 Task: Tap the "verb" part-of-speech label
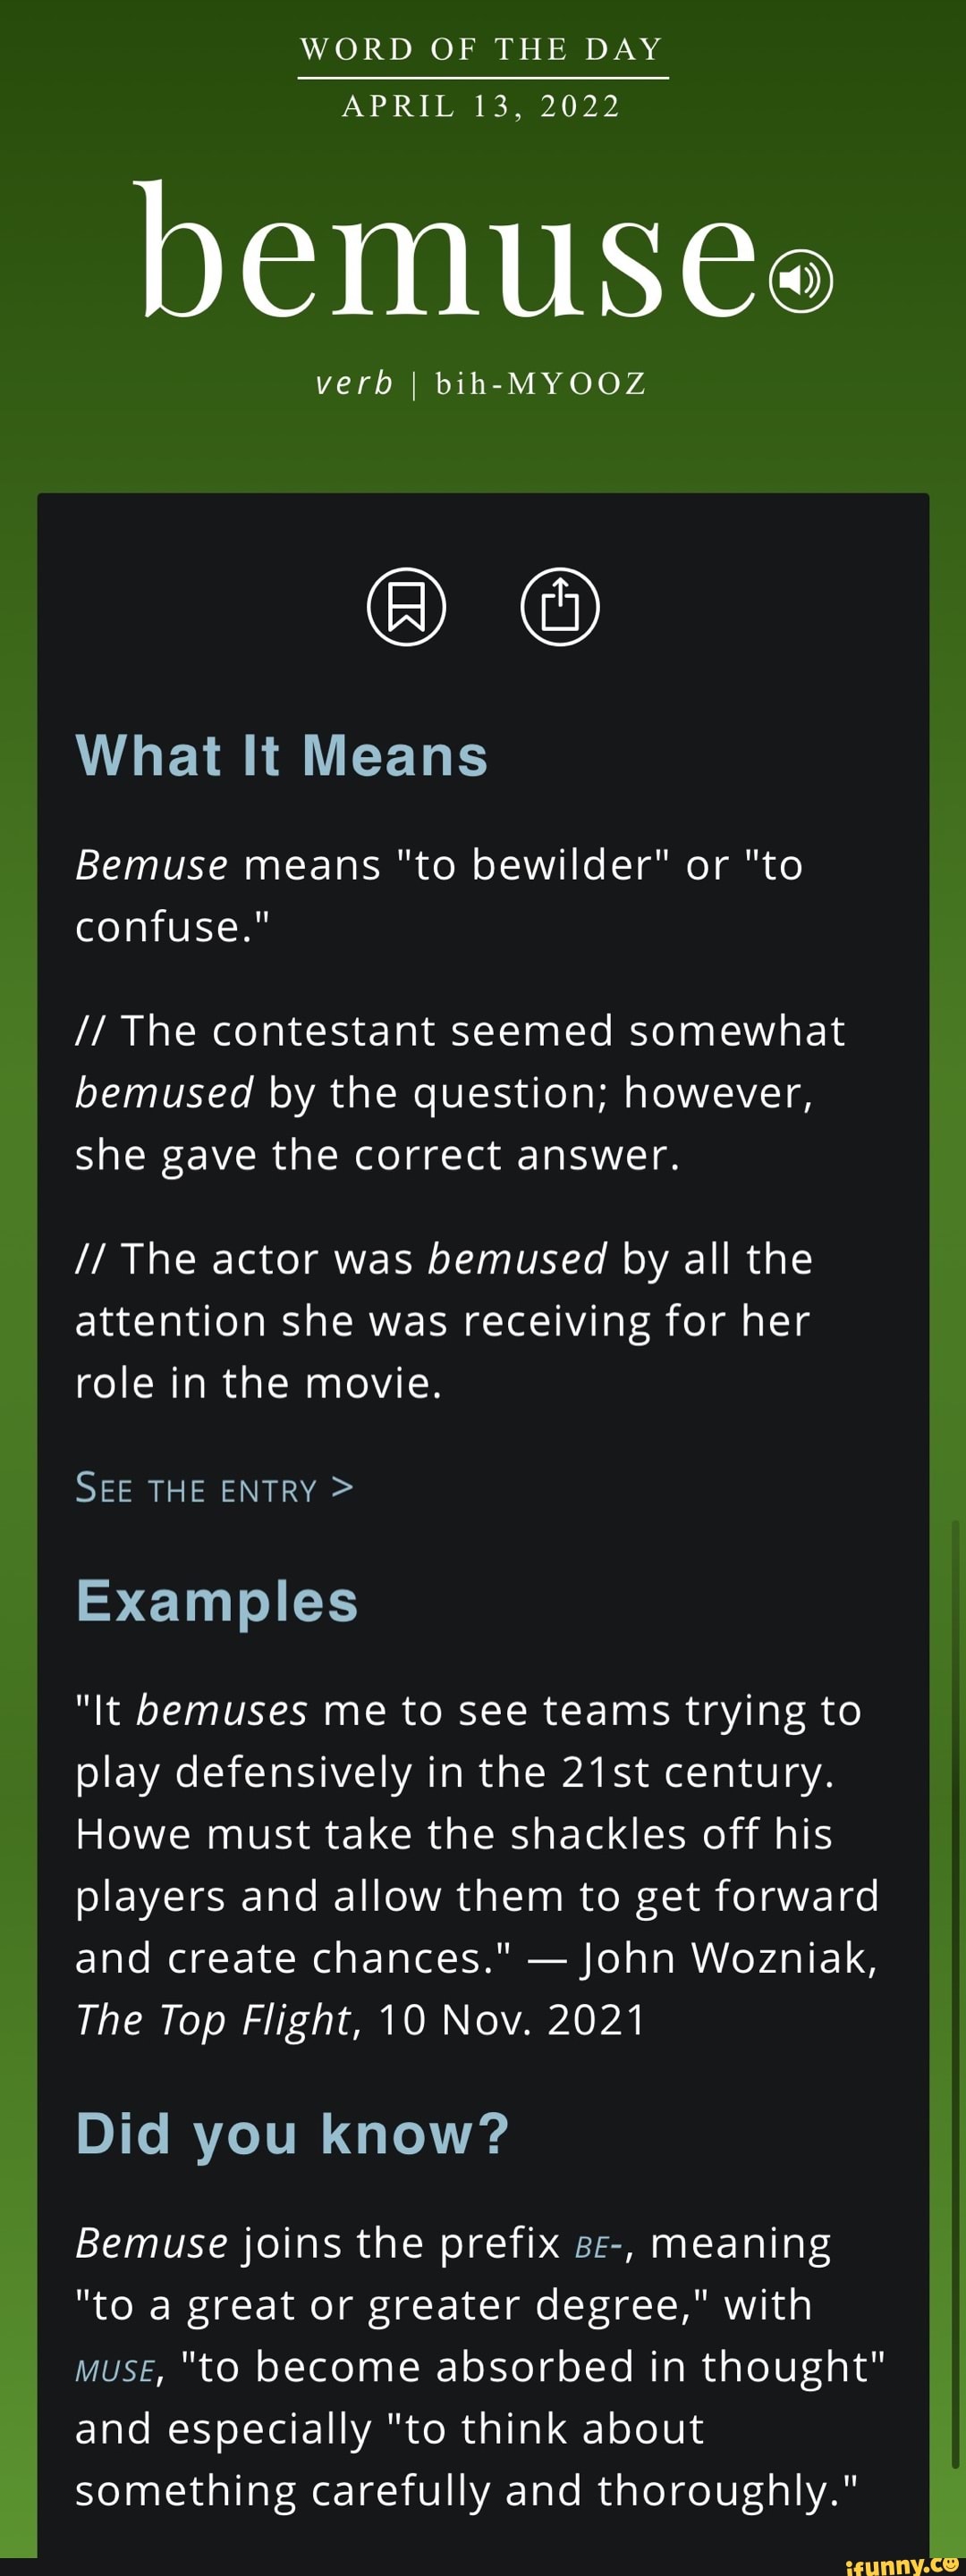point(354,384)
